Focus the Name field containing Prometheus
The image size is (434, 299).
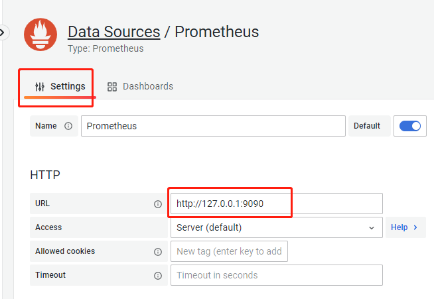click(213, 126)
